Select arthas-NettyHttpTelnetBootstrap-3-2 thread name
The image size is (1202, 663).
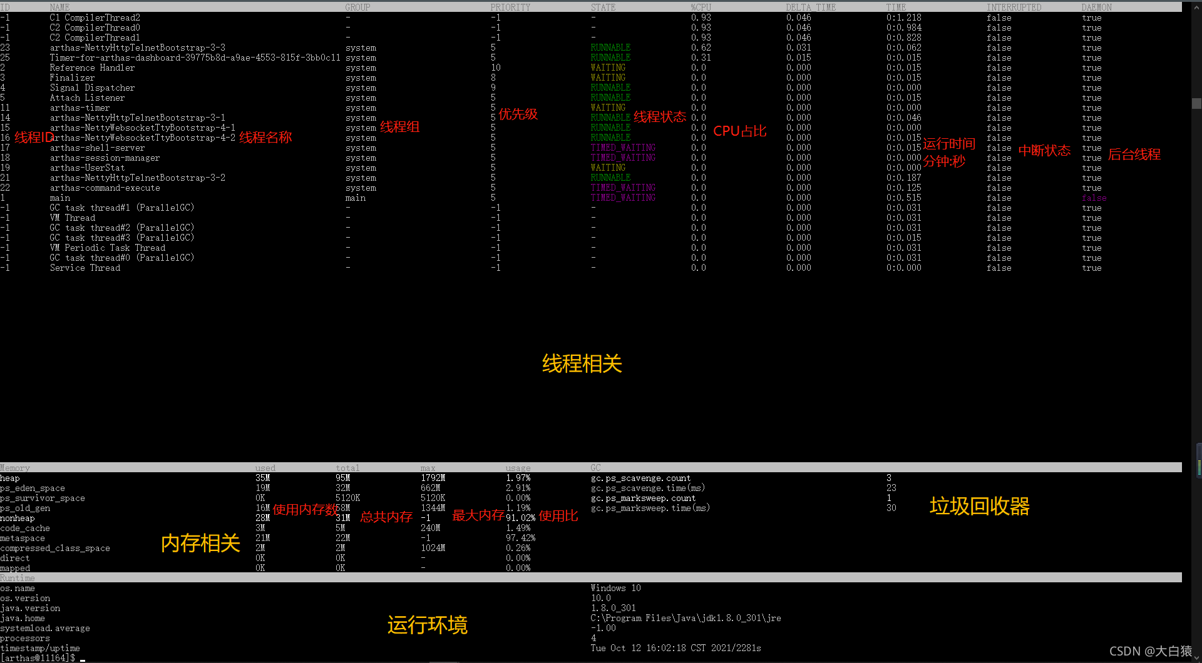(137, 178)
